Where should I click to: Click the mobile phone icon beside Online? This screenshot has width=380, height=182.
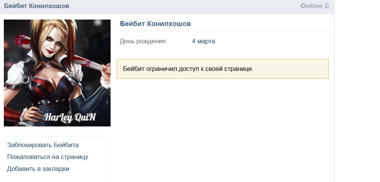[327, 6]
